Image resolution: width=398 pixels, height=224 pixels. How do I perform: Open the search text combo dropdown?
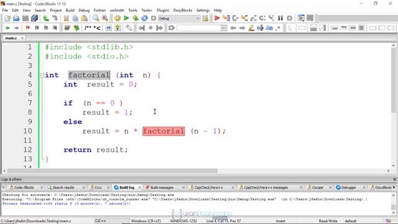(x=223, y=28)
